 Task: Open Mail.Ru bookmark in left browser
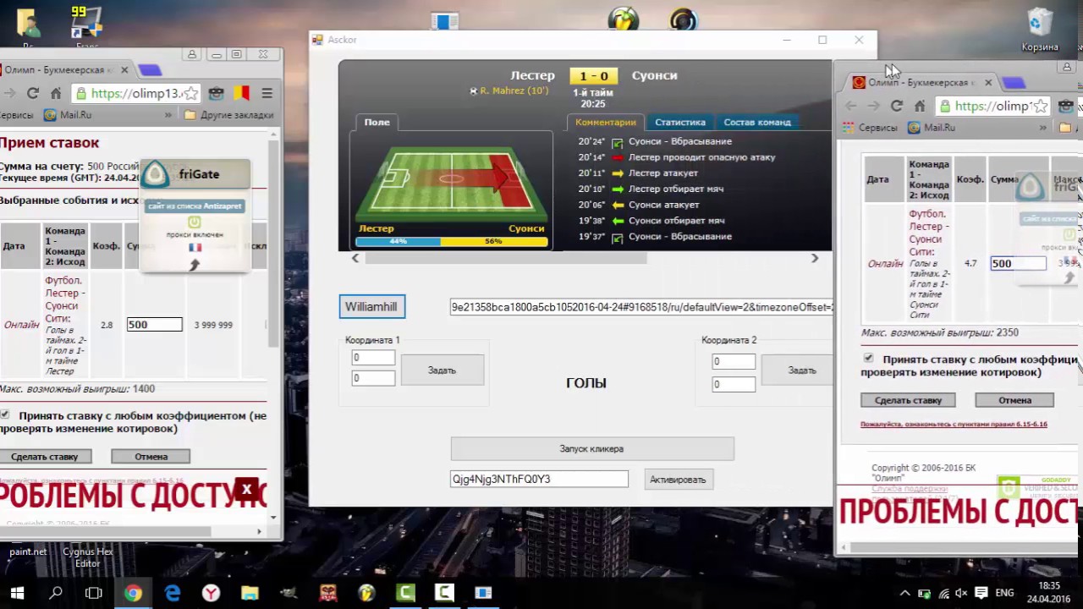68,114
